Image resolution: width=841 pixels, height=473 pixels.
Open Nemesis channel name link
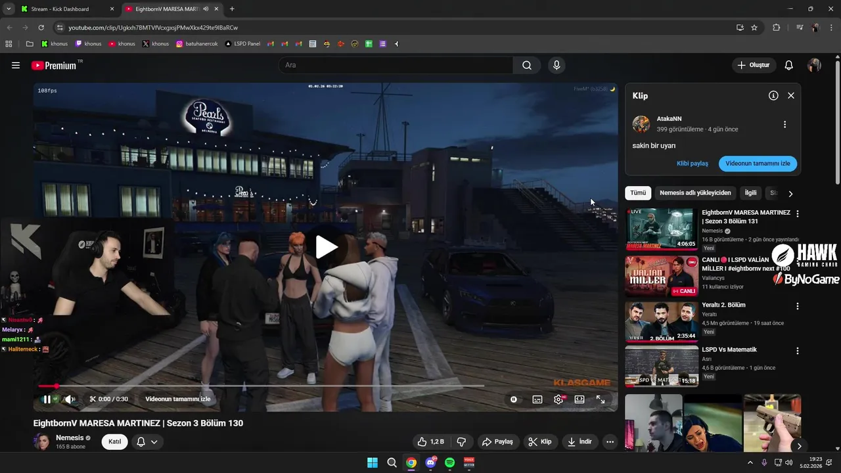pos(70,438)
